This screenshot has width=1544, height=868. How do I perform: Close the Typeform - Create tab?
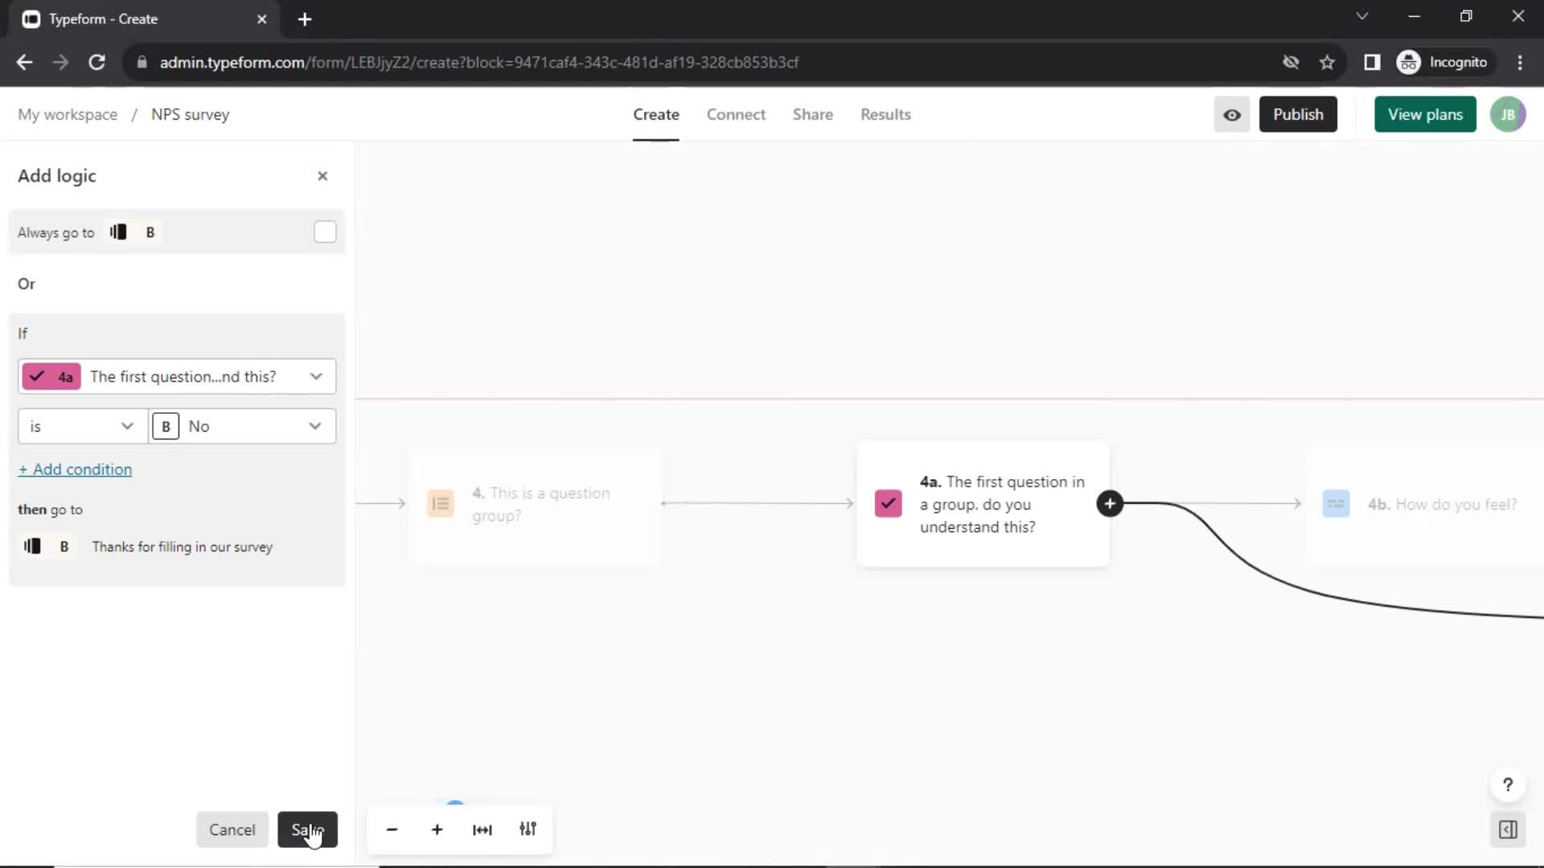pos(261,19)
